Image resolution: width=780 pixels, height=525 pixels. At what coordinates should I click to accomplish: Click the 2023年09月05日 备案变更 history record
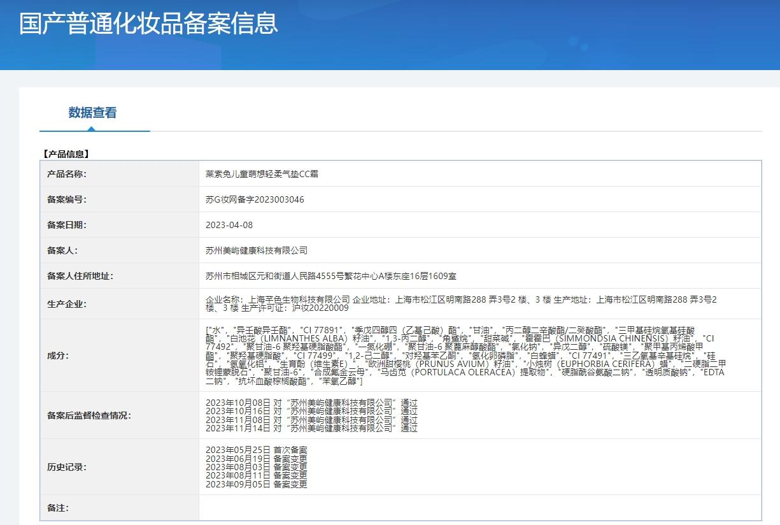(x=256, y=484)
